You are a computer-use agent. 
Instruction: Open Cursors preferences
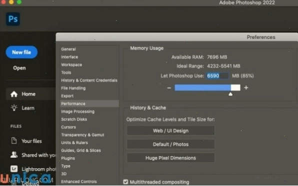(x=68, y=127)
